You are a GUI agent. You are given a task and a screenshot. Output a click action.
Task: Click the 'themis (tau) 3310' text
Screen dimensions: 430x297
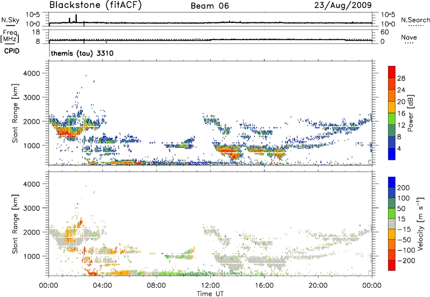click(82, 53)
